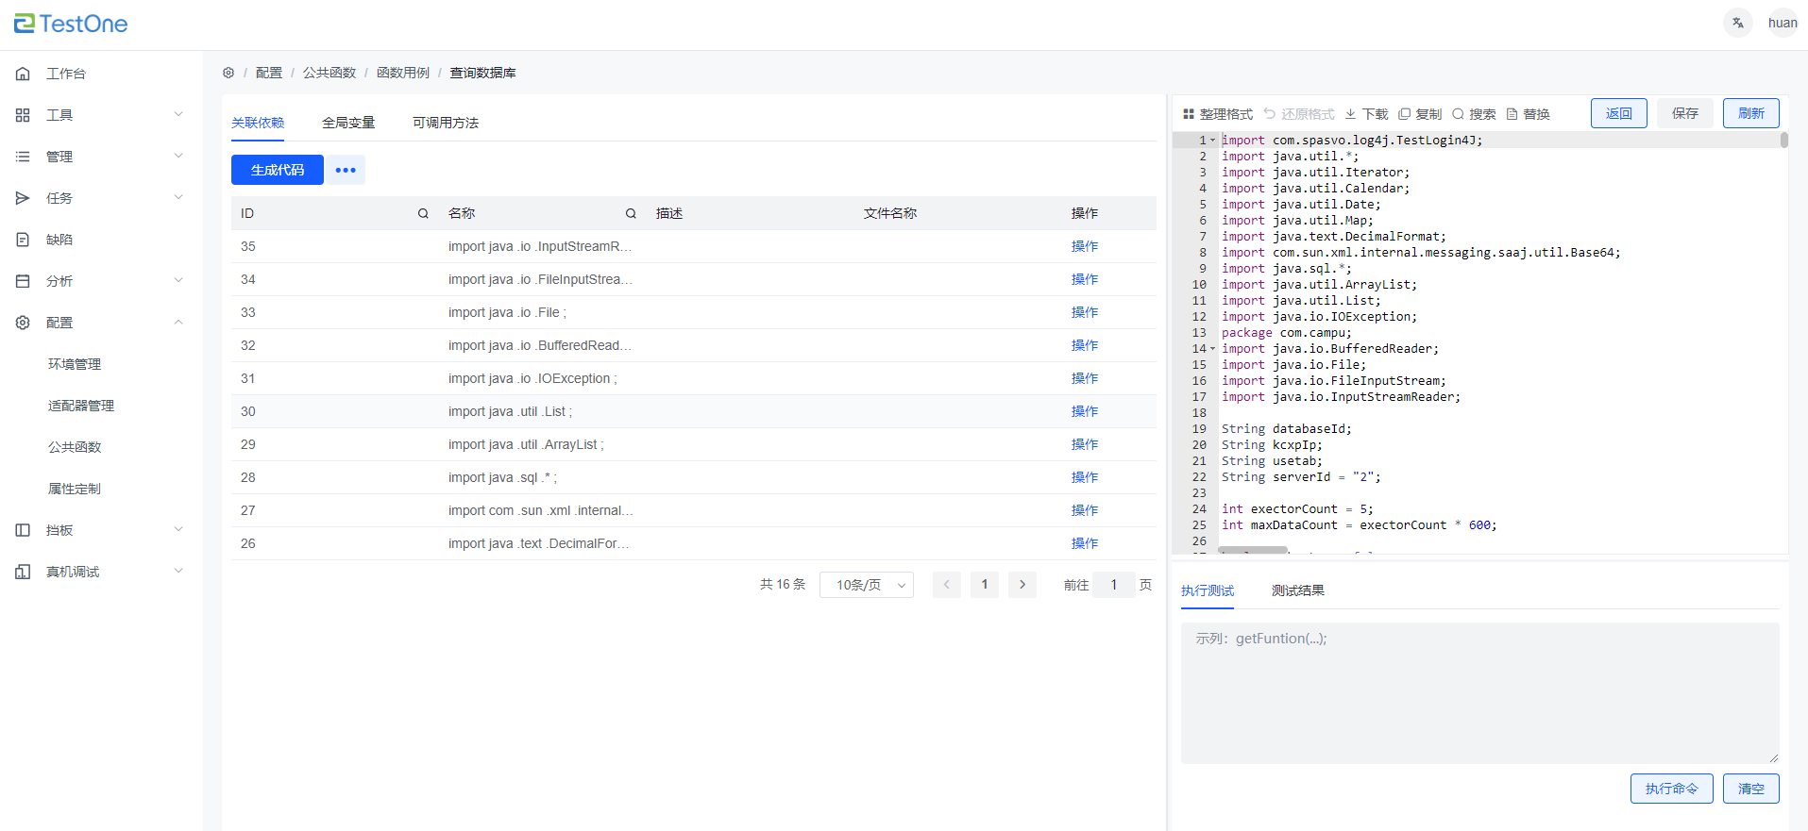Expand the 真机调试 menu chevron
This screenshot has width=1808, height=831.
(178, 571)
